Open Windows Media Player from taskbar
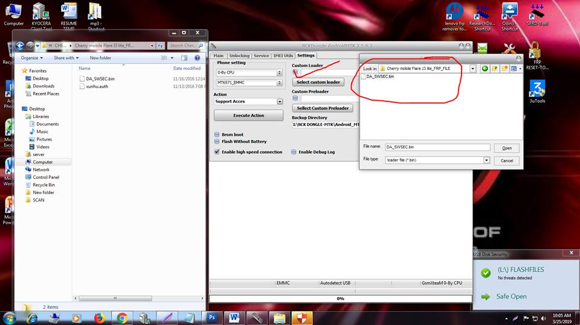Image resolution: width=580 pixels, height=325 pixels. coord(77,318)
